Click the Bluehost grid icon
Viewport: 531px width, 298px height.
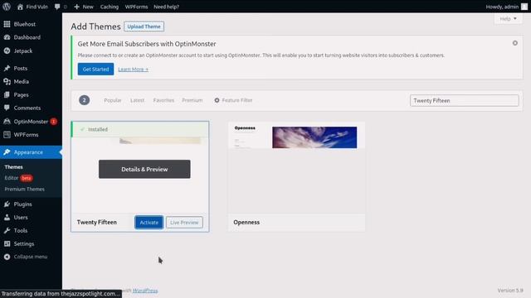[x=7, y=24]
